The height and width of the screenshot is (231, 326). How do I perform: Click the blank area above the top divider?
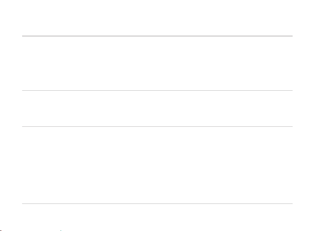click(158, 18)
